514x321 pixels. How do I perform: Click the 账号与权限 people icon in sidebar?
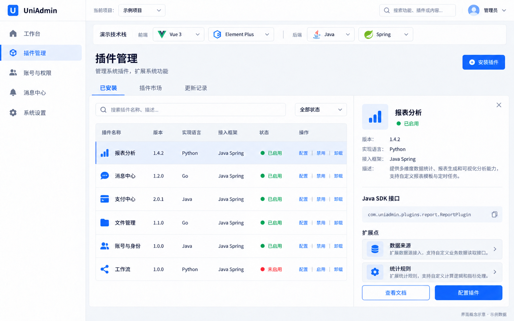(13, 72)
